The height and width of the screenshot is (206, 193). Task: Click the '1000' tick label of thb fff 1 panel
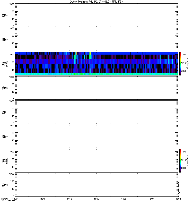click(x=12, y=4)
